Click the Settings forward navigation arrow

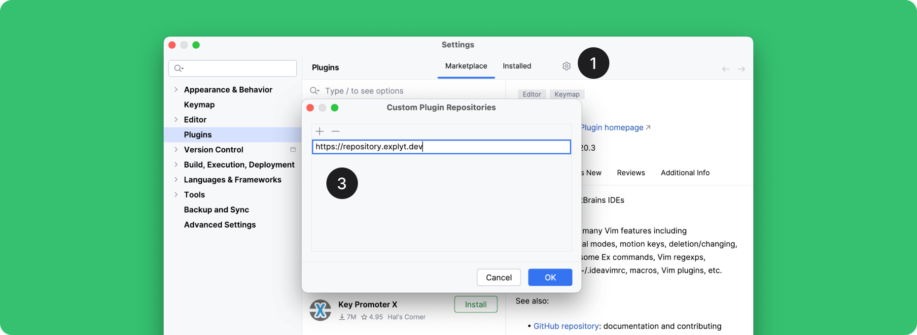[741, 69]
